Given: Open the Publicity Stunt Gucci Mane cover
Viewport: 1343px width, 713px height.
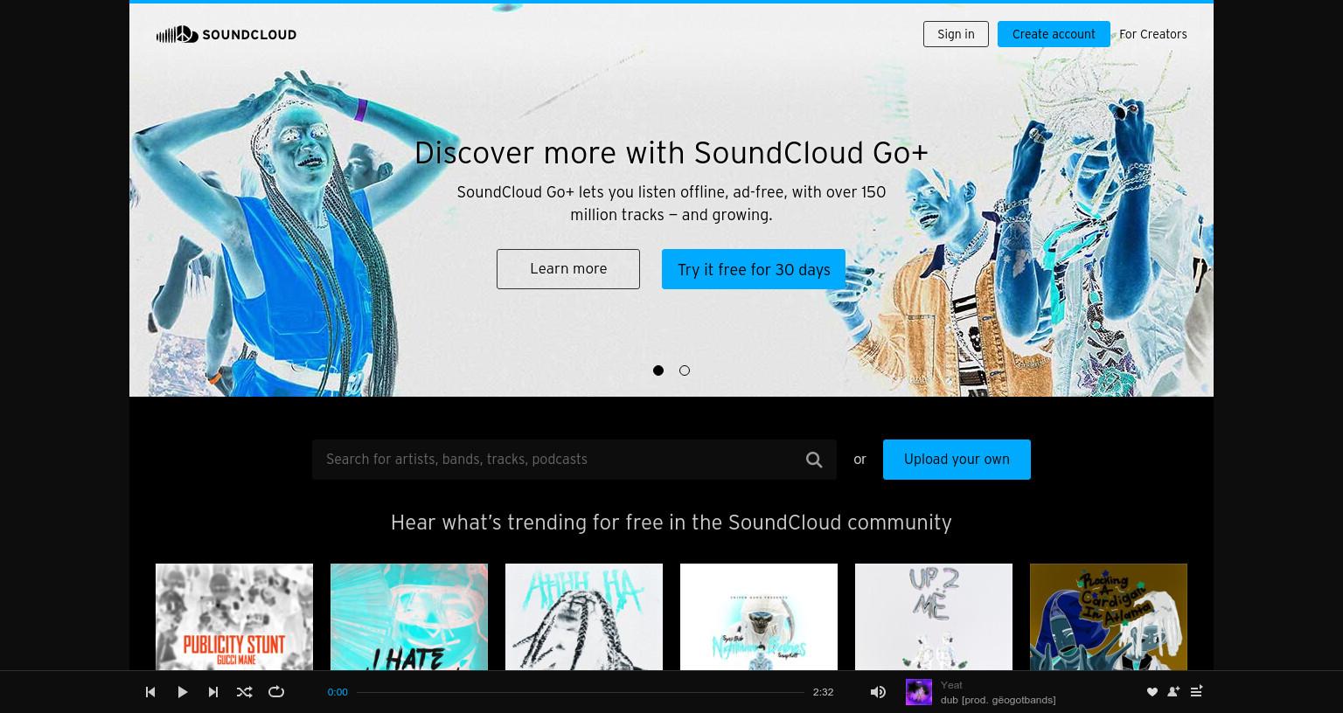Looking at the screenshot, I should 234,617.
